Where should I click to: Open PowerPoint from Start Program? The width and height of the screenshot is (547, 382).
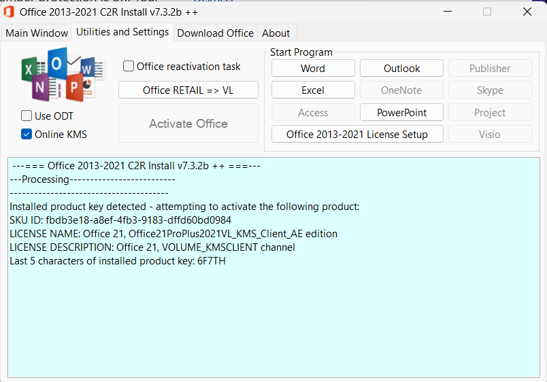click(x=401, y=113)
